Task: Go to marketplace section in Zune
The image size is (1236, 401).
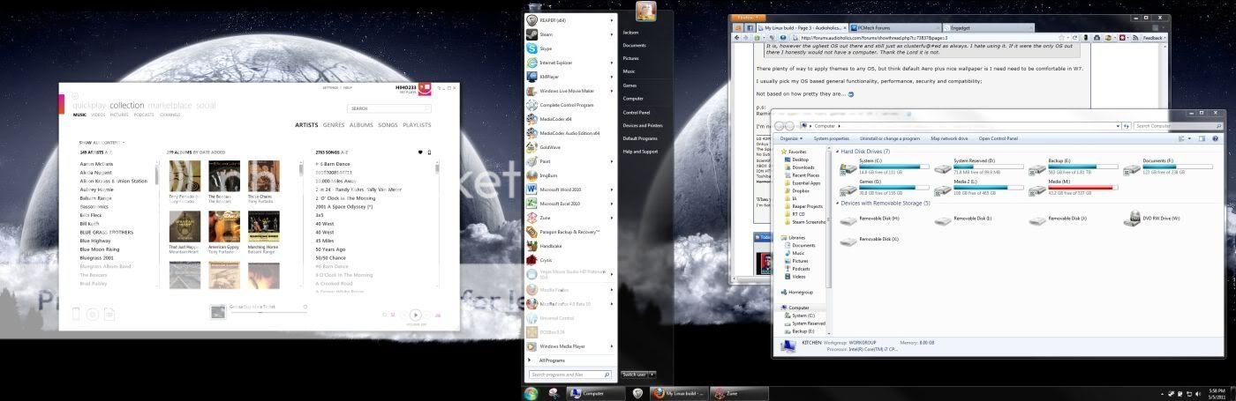Action: [170, 106]
